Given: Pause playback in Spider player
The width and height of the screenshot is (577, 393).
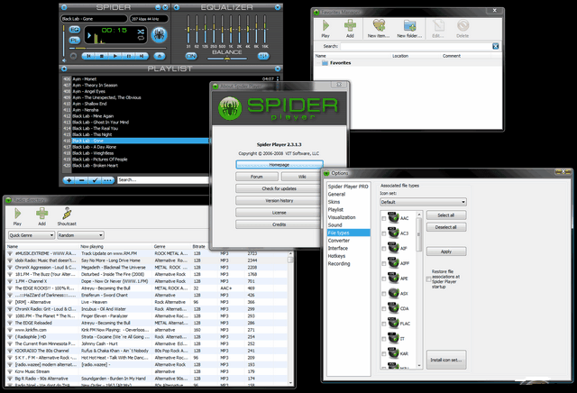Looking at the screenshot, I should (x=128, y=56).
